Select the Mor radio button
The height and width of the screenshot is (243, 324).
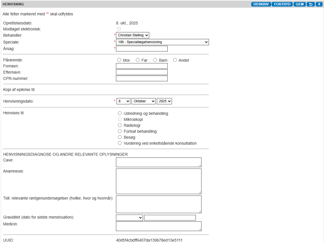119,60
